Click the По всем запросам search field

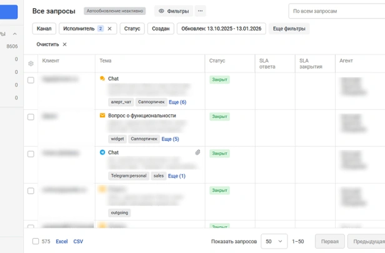pos(337,11)
